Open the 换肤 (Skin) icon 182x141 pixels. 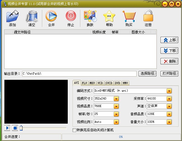tap(90, 16)
